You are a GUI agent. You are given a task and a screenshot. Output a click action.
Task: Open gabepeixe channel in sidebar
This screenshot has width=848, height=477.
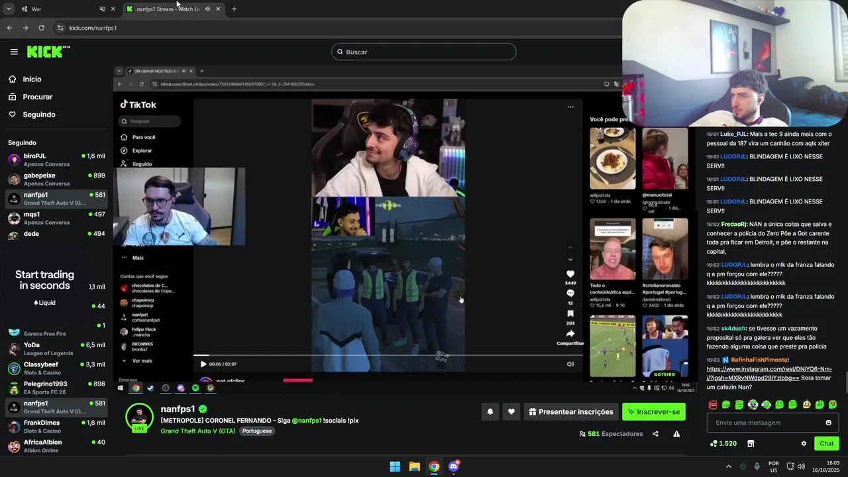(56, 179)
